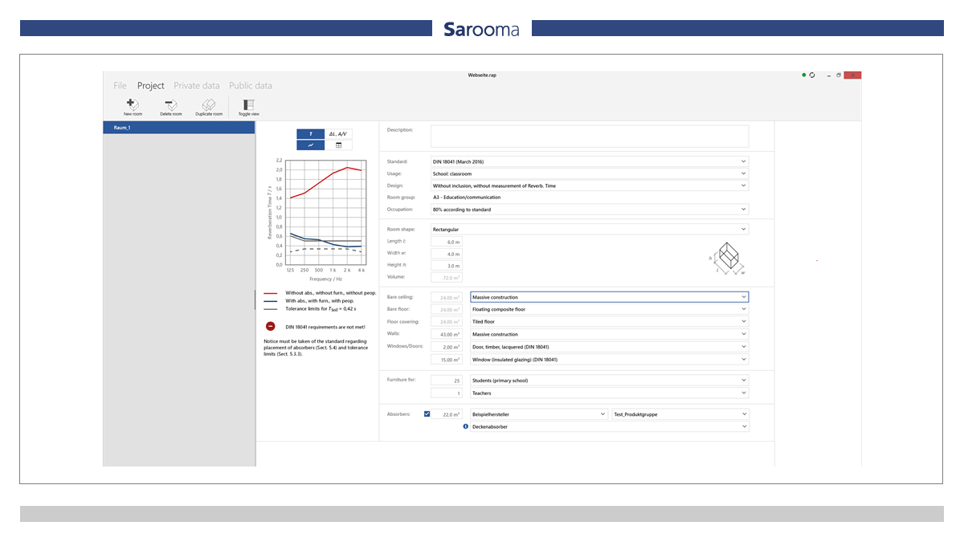Click the students count 25 field

click(x=447, y=380)
